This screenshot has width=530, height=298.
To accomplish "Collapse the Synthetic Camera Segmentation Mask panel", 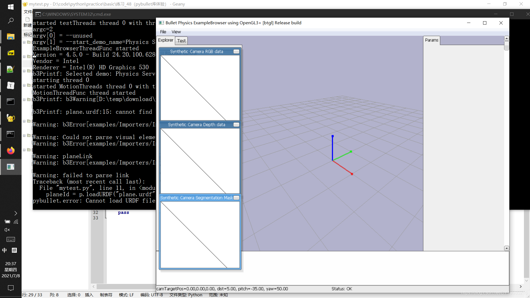I will pyautogui.click(x=236, y=198).
